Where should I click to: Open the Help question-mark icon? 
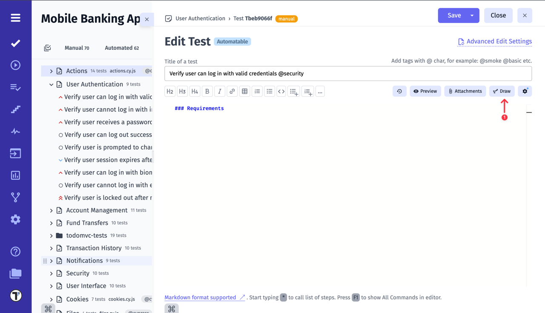pyautogui.click(x=15, y=251)
